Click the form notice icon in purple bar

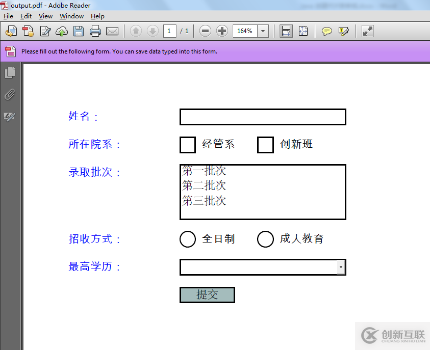coord(10,51)
